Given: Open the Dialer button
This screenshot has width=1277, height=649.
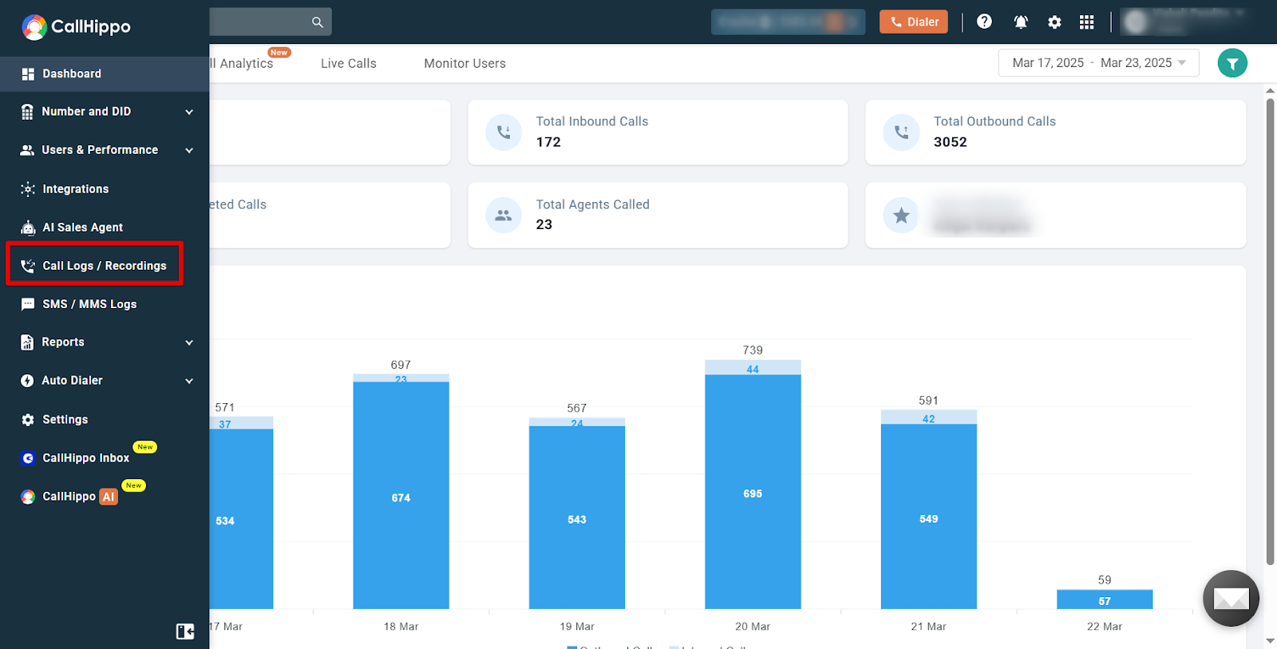Looking at the screenshot, I should pyautogui.click(x=914, y=22).
